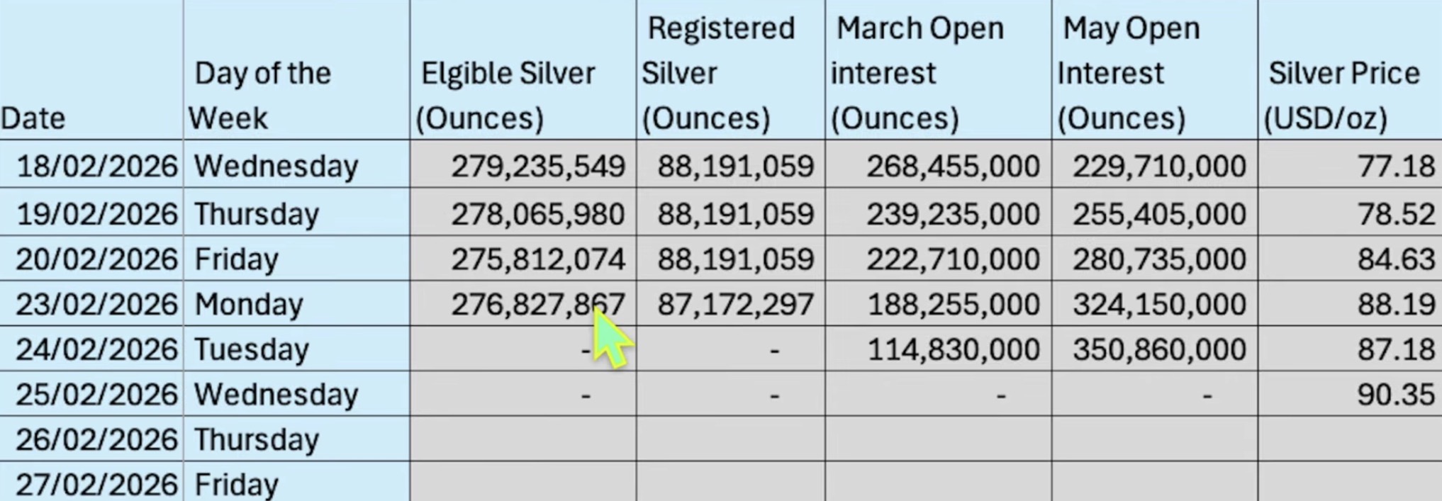
Task: Select the May open interest value 350,860,000
Action: 1158,349
